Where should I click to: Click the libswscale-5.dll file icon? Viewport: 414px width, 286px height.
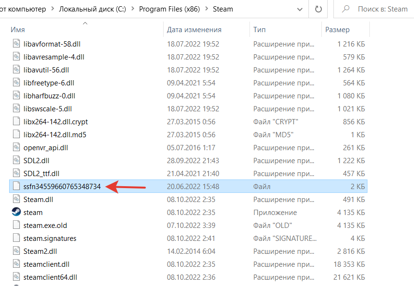point(16,108)
